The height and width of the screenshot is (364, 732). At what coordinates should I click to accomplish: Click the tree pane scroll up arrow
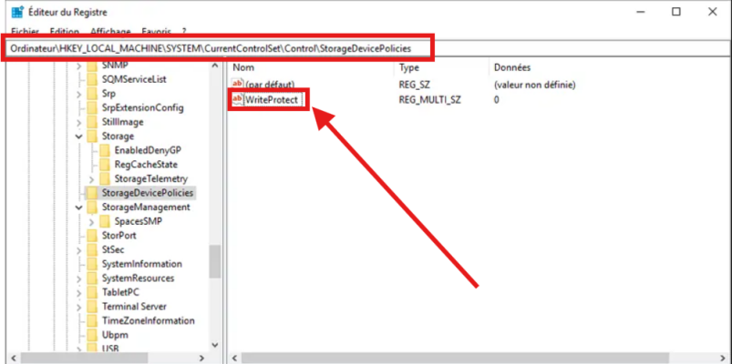[215, 66]
